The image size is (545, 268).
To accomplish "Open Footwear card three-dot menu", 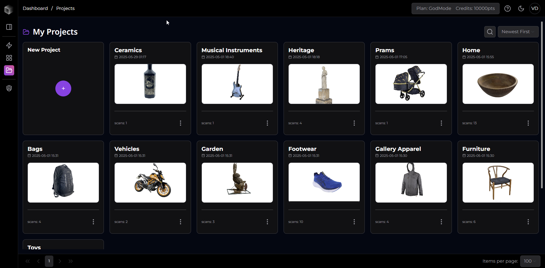I will click(354, 222).
